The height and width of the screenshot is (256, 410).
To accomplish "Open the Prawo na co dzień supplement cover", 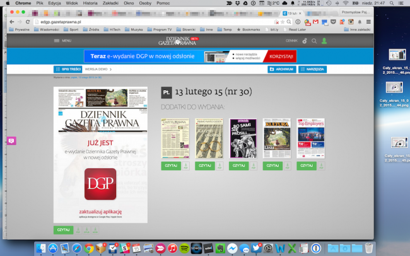I will pos(209,138).
